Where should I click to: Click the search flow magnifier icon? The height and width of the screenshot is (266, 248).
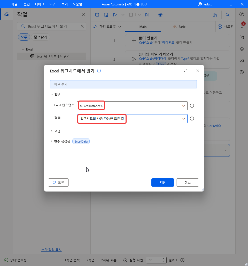coord(227,15)
